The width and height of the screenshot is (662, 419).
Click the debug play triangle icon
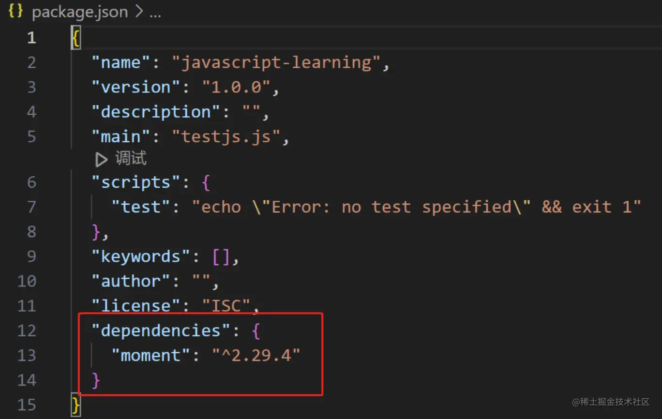(101, 159)
